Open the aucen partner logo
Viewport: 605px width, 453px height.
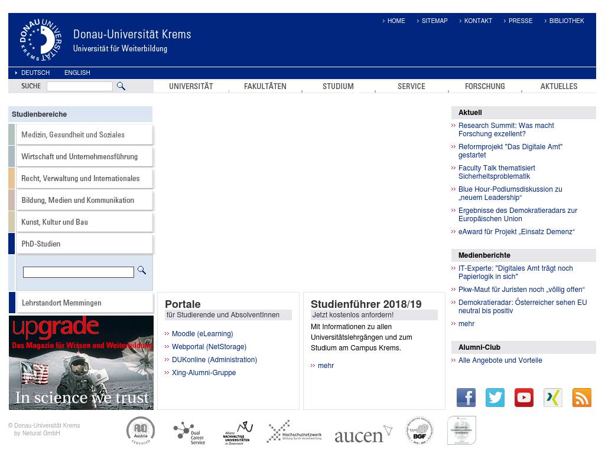[x=363, y=434]
